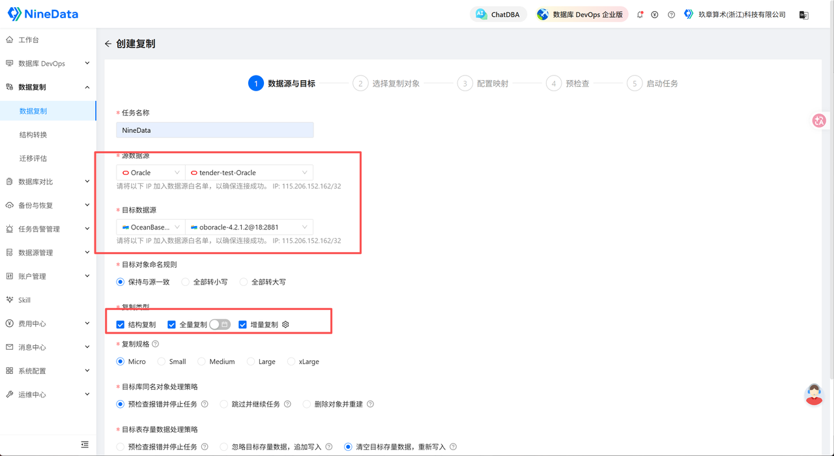Click the 账户管理 sidebar icon
The width and height of the screenshot is (834, 456).
10,276
